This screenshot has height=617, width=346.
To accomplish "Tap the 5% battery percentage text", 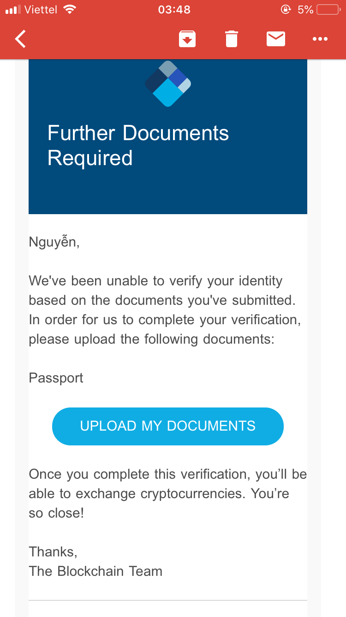I will coord(305,10).
